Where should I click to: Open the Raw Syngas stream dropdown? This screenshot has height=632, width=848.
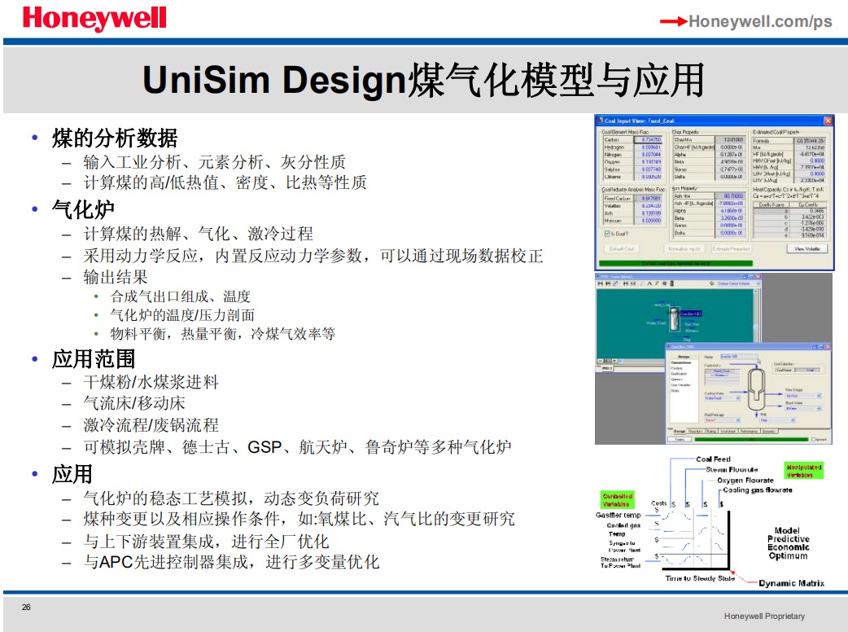coord(818,396)
